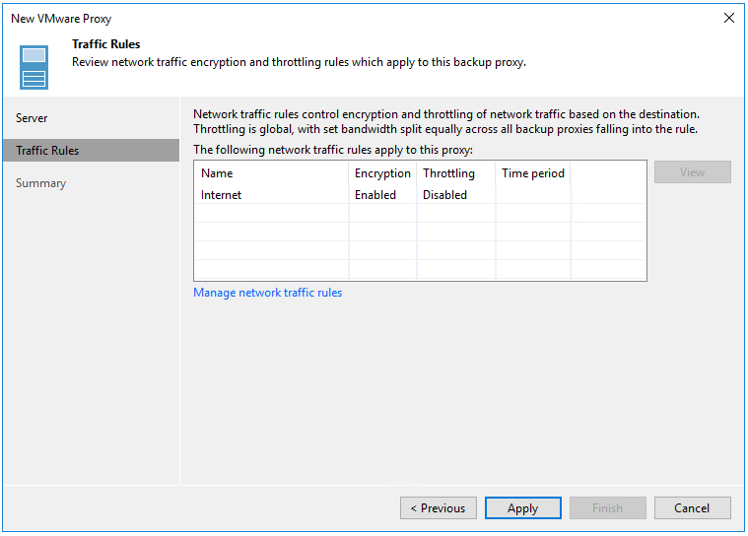Sort table by Name column header
This screenshot has height=536, width=748.
(x=217, y=173)
